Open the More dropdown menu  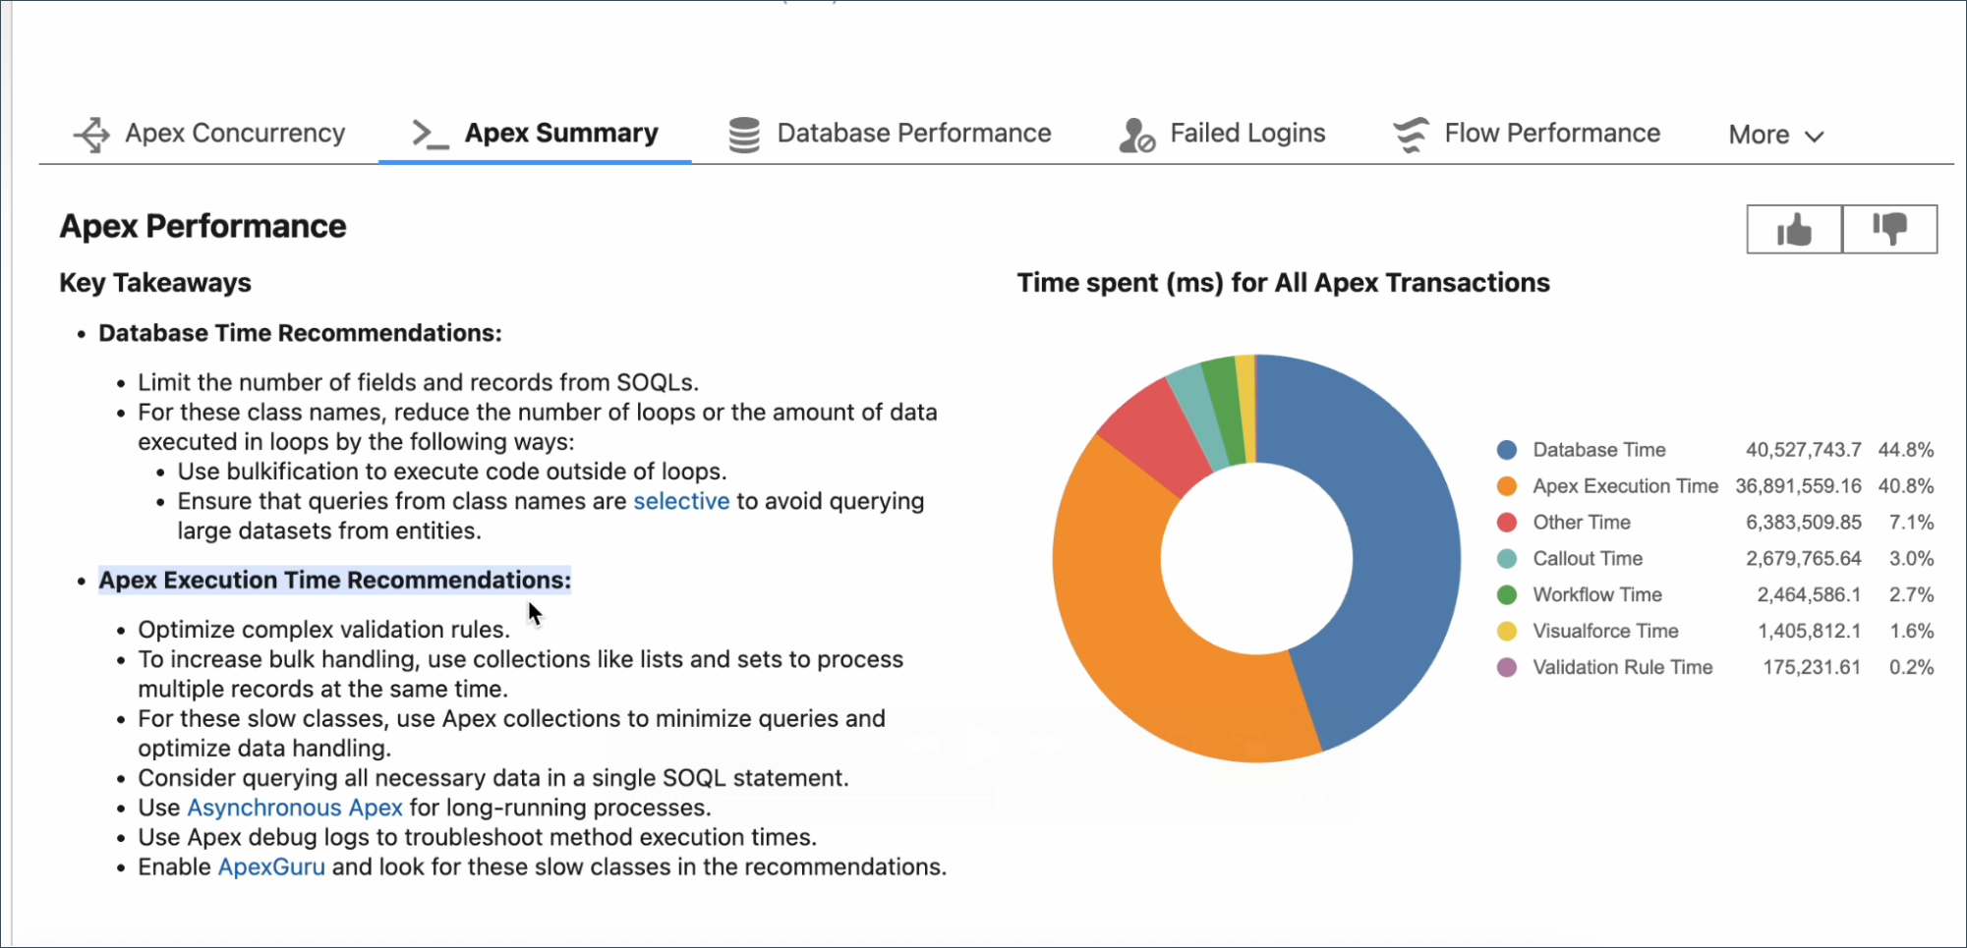1775,135
